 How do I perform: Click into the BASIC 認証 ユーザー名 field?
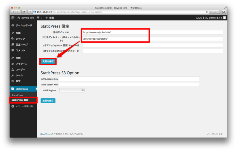153,45
